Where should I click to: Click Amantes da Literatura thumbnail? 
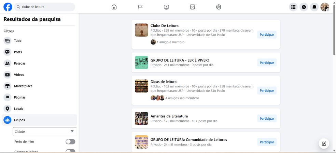[x=141, y=118]
